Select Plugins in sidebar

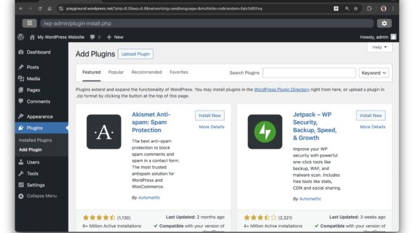click(x=41, y=128)
